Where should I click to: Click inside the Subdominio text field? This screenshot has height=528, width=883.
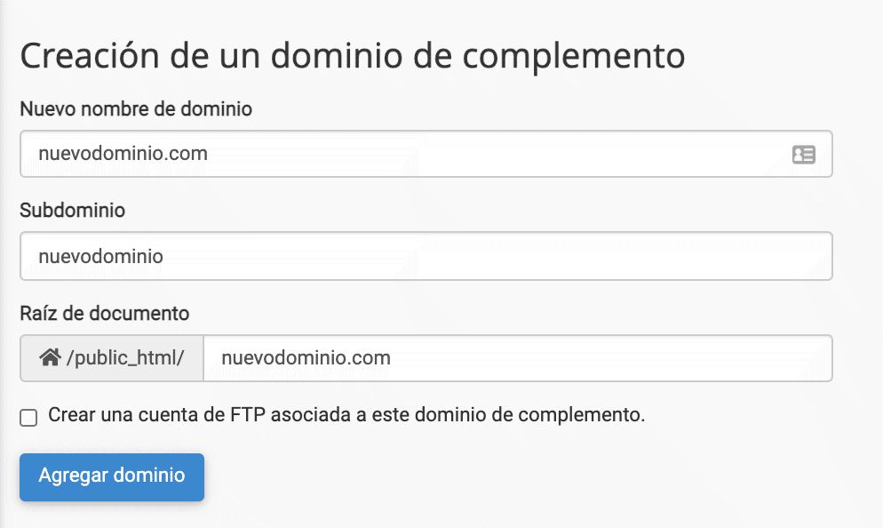click(426, 256)
